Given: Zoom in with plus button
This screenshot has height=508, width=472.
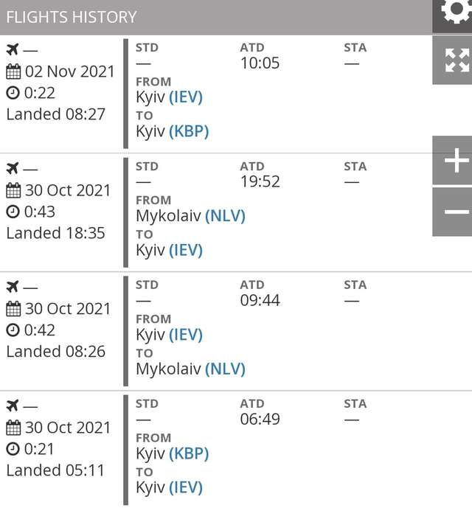Looking at the screenshot, I should click(455, 160).
